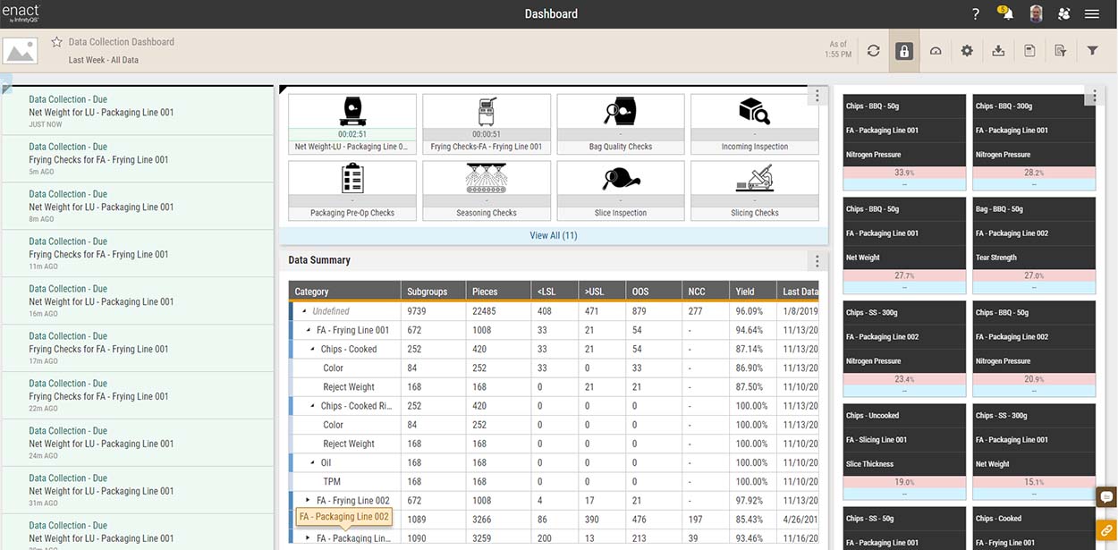
Task: Click the download export icon
Action: [998, 51]
